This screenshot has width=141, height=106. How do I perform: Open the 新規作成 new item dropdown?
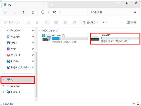click(x=12, y=22)
